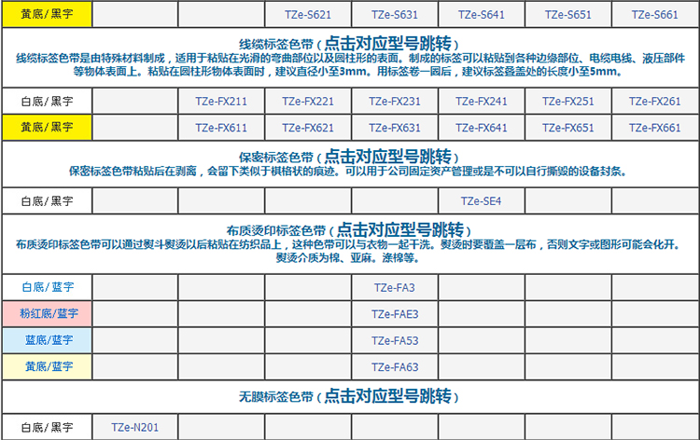This screenshot has width=700, height=440.
Task: Select the TZe-FX651 model
Action: coord(567,128)
